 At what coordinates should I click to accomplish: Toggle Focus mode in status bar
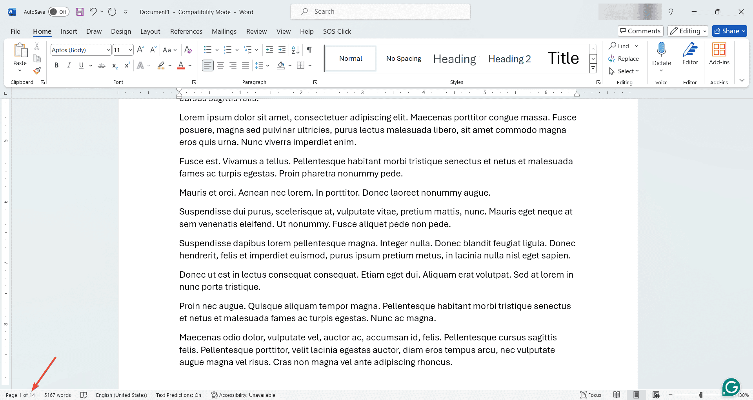click(591, 395)
